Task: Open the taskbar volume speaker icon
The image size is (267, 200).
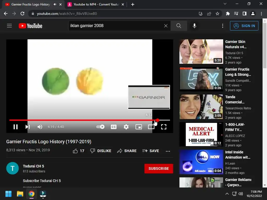Action: pyautogui.click(x=241, y=194)
